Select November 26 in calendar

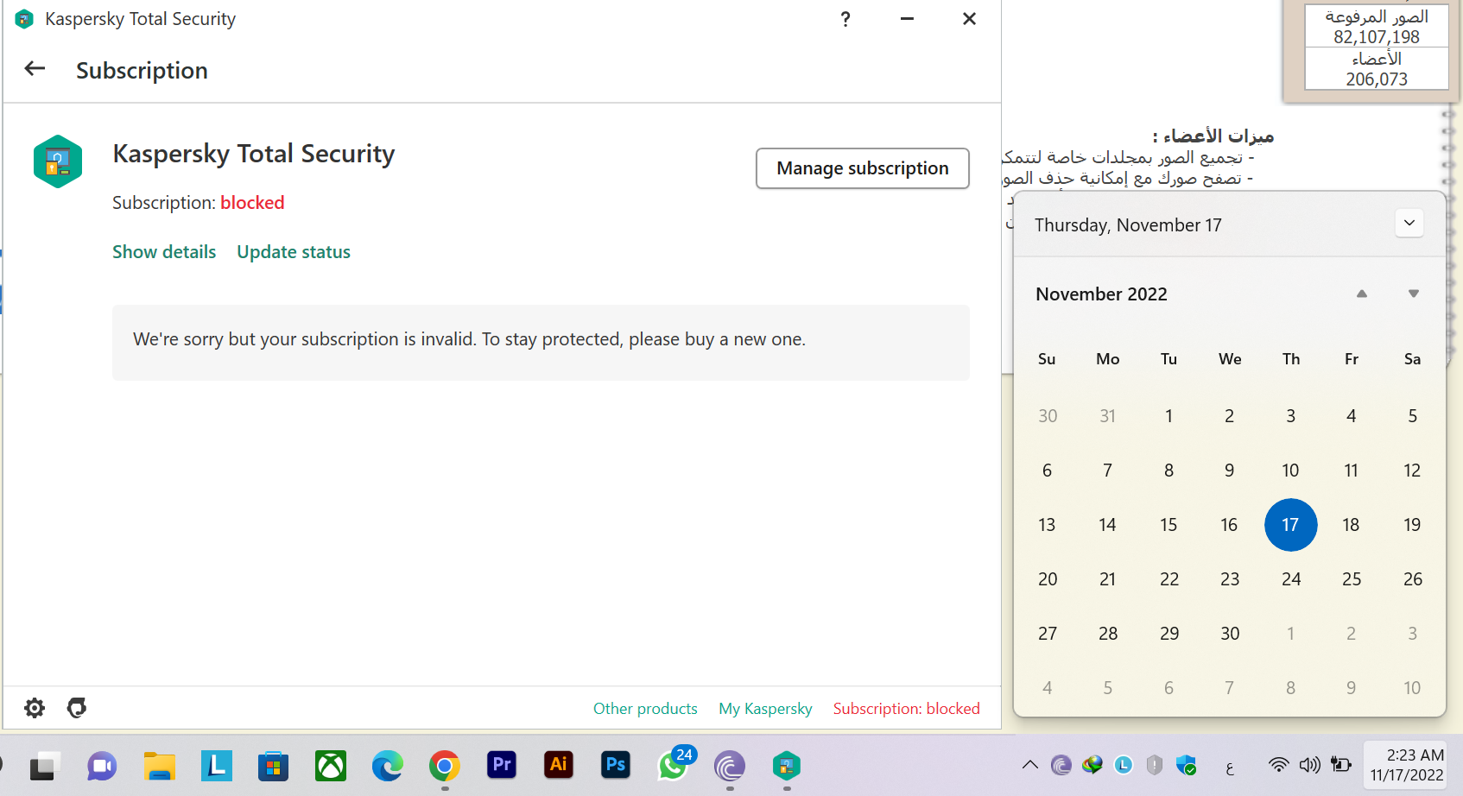[x=1412, y=579]
